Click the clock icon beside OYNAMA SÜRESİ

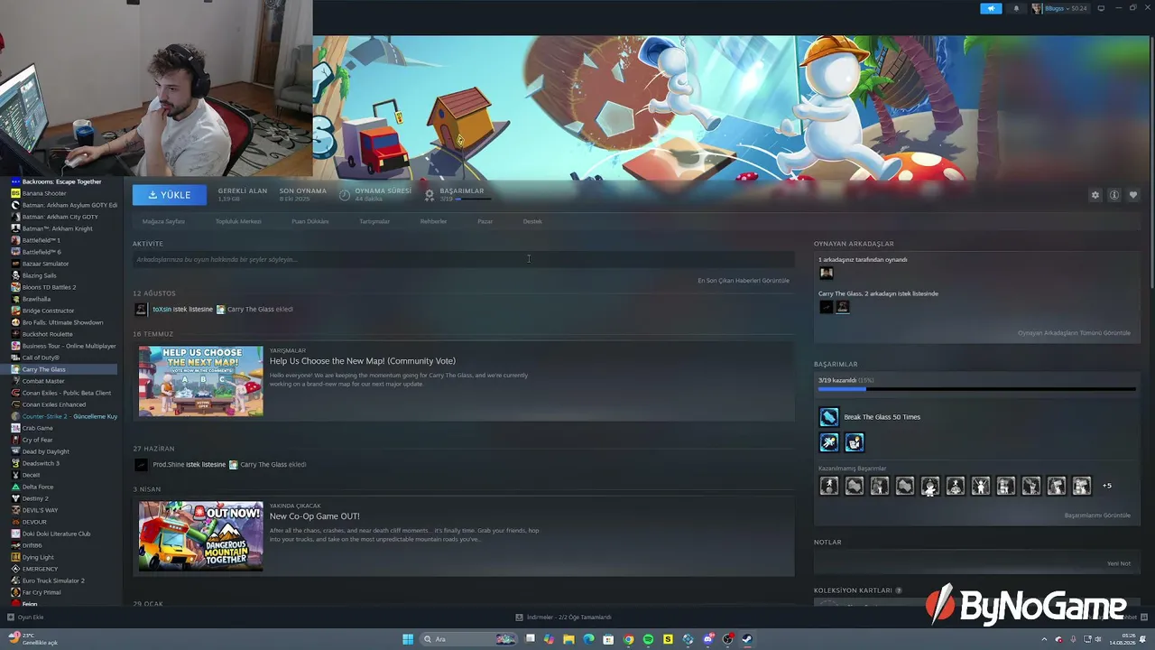[x=345, y=194]
